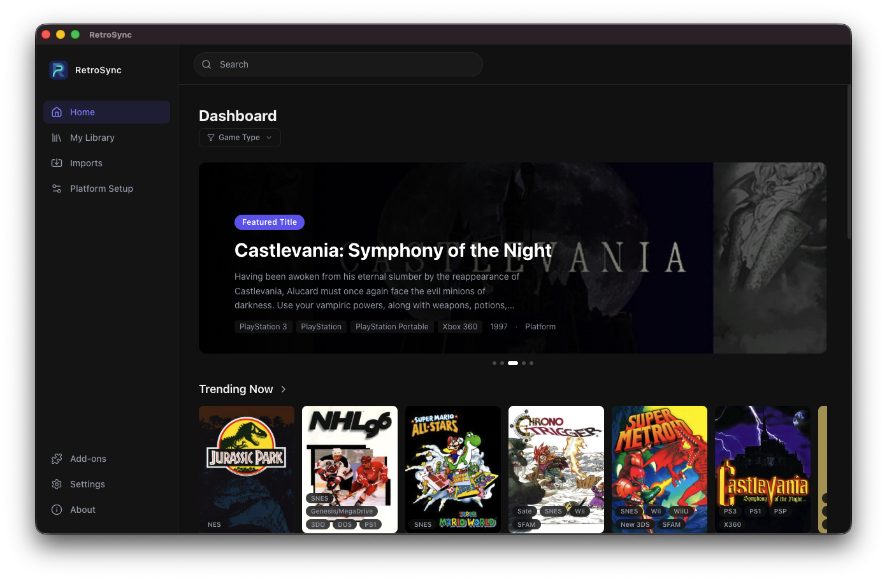Go to My Library

pos(106,138)
